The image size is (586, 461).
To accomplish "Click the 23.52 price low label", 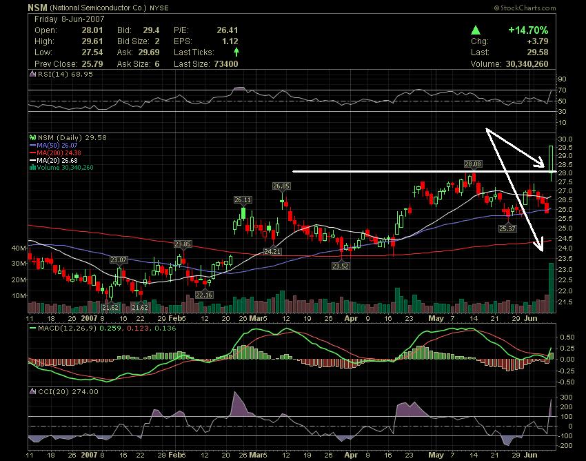I will pyautogui.click(x=341, y=266).
